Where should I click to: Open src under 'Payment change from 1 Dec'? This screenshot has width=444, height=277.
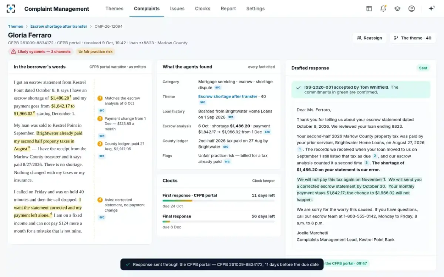(x=102, y=136)
